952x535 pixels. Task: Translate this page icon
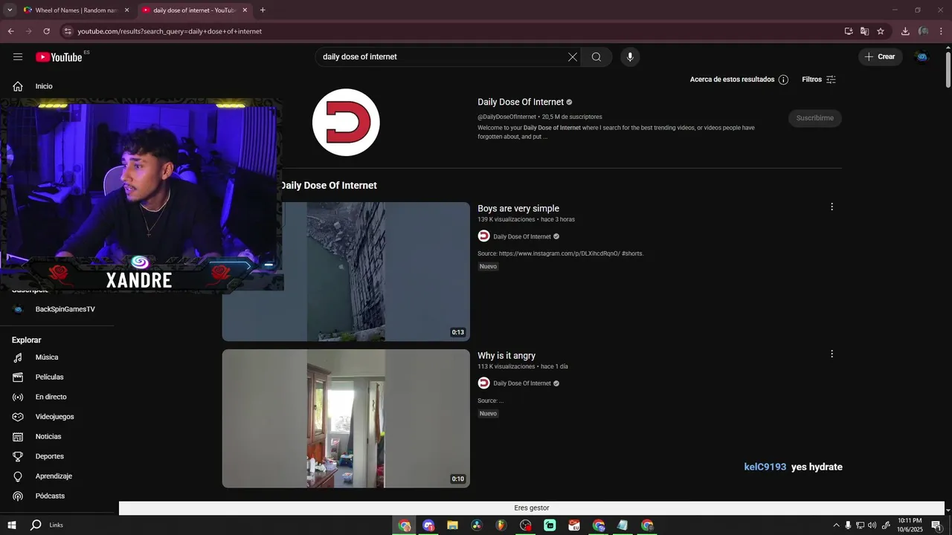864,31
